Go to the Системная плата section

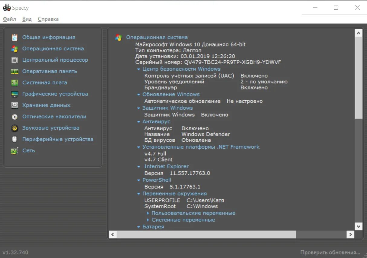coord(45,82)
